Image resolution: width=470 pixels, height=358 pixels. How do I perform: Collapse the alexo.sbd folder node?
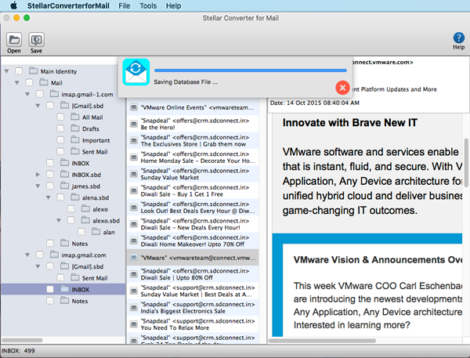click(59, 221)
